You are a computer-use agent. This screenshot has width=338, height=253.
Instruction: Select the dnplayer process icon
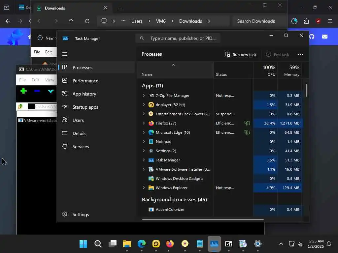click(x=151, y=104)
